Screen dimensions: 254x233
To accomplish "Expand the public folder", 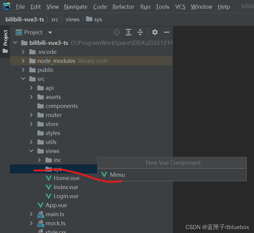I will click(x=23, y=70).
